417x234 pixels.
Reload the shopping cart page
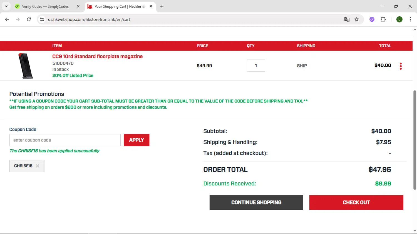tap(29, 19)
